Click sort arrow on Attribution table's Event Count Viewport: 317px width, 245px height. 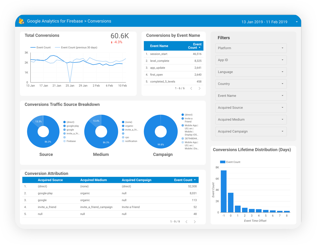point(195,180)
